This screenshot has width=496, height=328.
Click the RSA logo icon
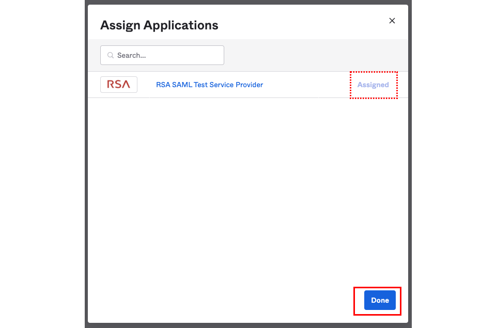(119, 85)
